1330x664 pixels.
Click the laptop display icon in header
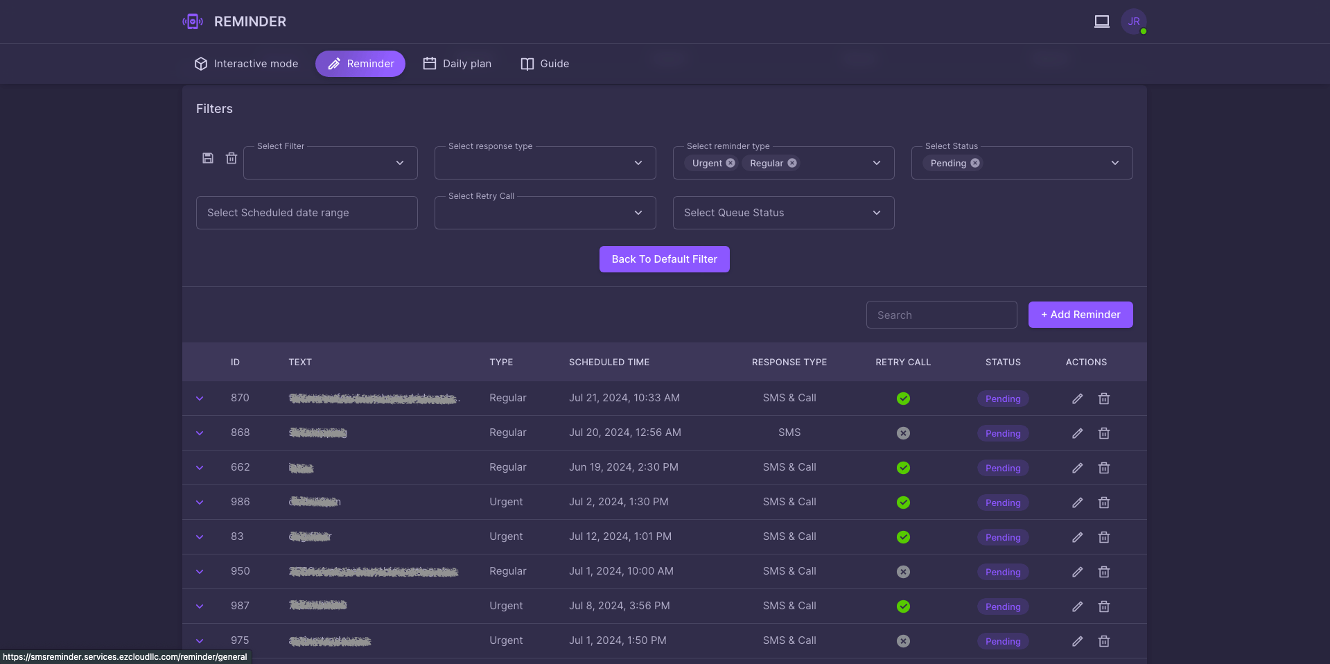tap(1102, 21)
